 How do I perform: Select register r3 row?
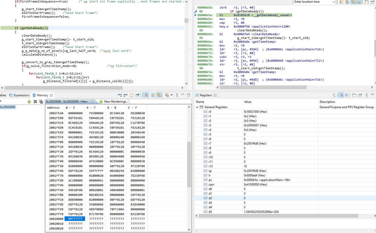point(285,125)
